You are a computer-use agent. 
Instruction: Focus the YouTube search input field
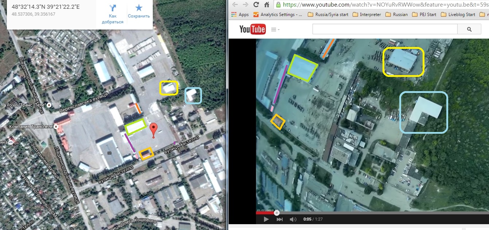click(x=385, y=29)
